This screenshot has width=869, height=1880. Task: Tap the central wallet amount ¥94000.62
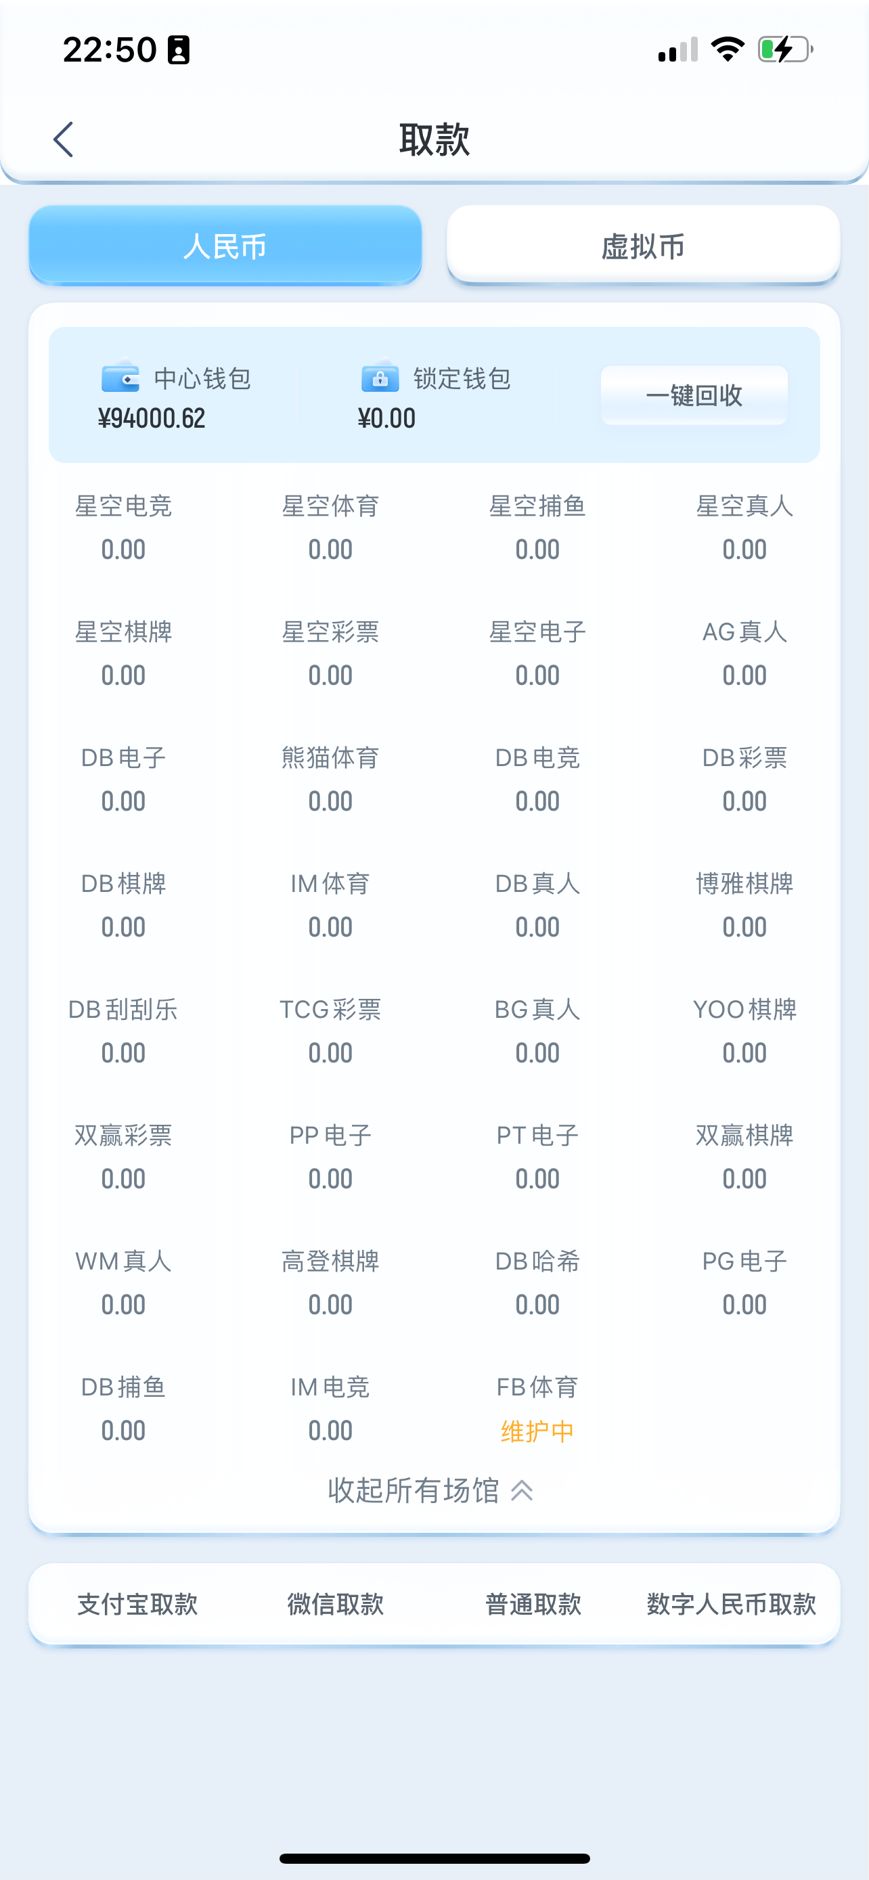tap(152, 418)
